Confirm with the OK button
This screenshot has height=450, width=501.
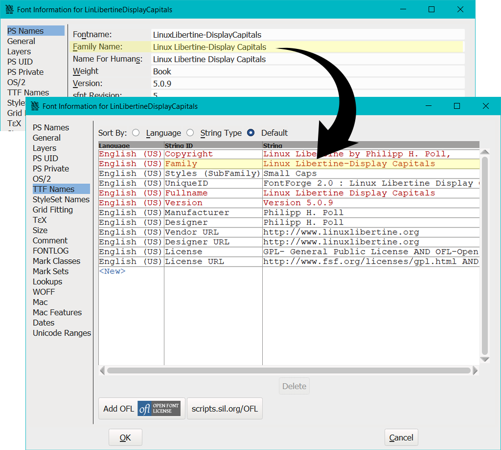pos(125,437)
